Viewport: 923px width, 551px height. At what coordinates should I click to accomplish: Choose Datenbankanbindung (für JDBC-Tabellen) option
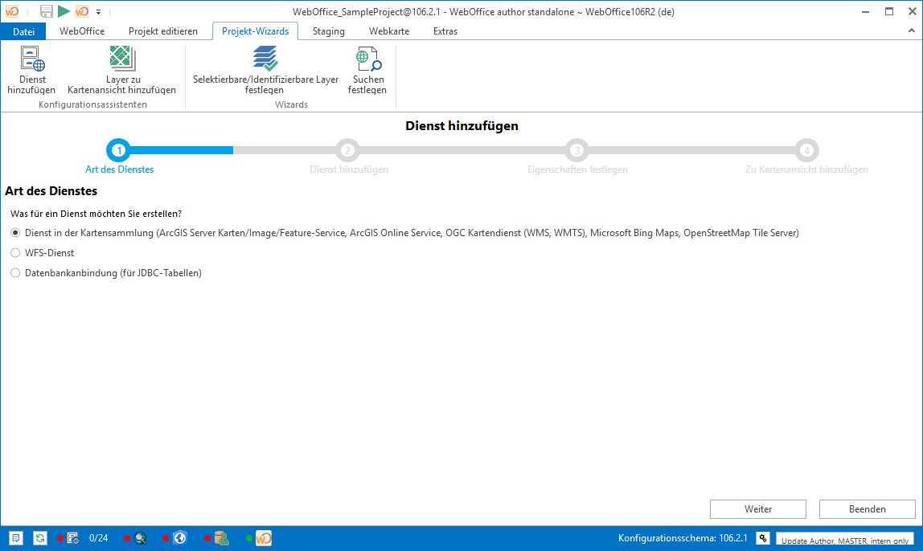[x=15, y=273]
